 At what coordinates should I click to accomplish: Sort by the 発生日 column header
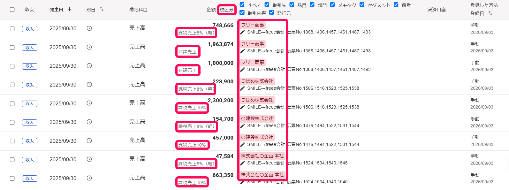56,10
